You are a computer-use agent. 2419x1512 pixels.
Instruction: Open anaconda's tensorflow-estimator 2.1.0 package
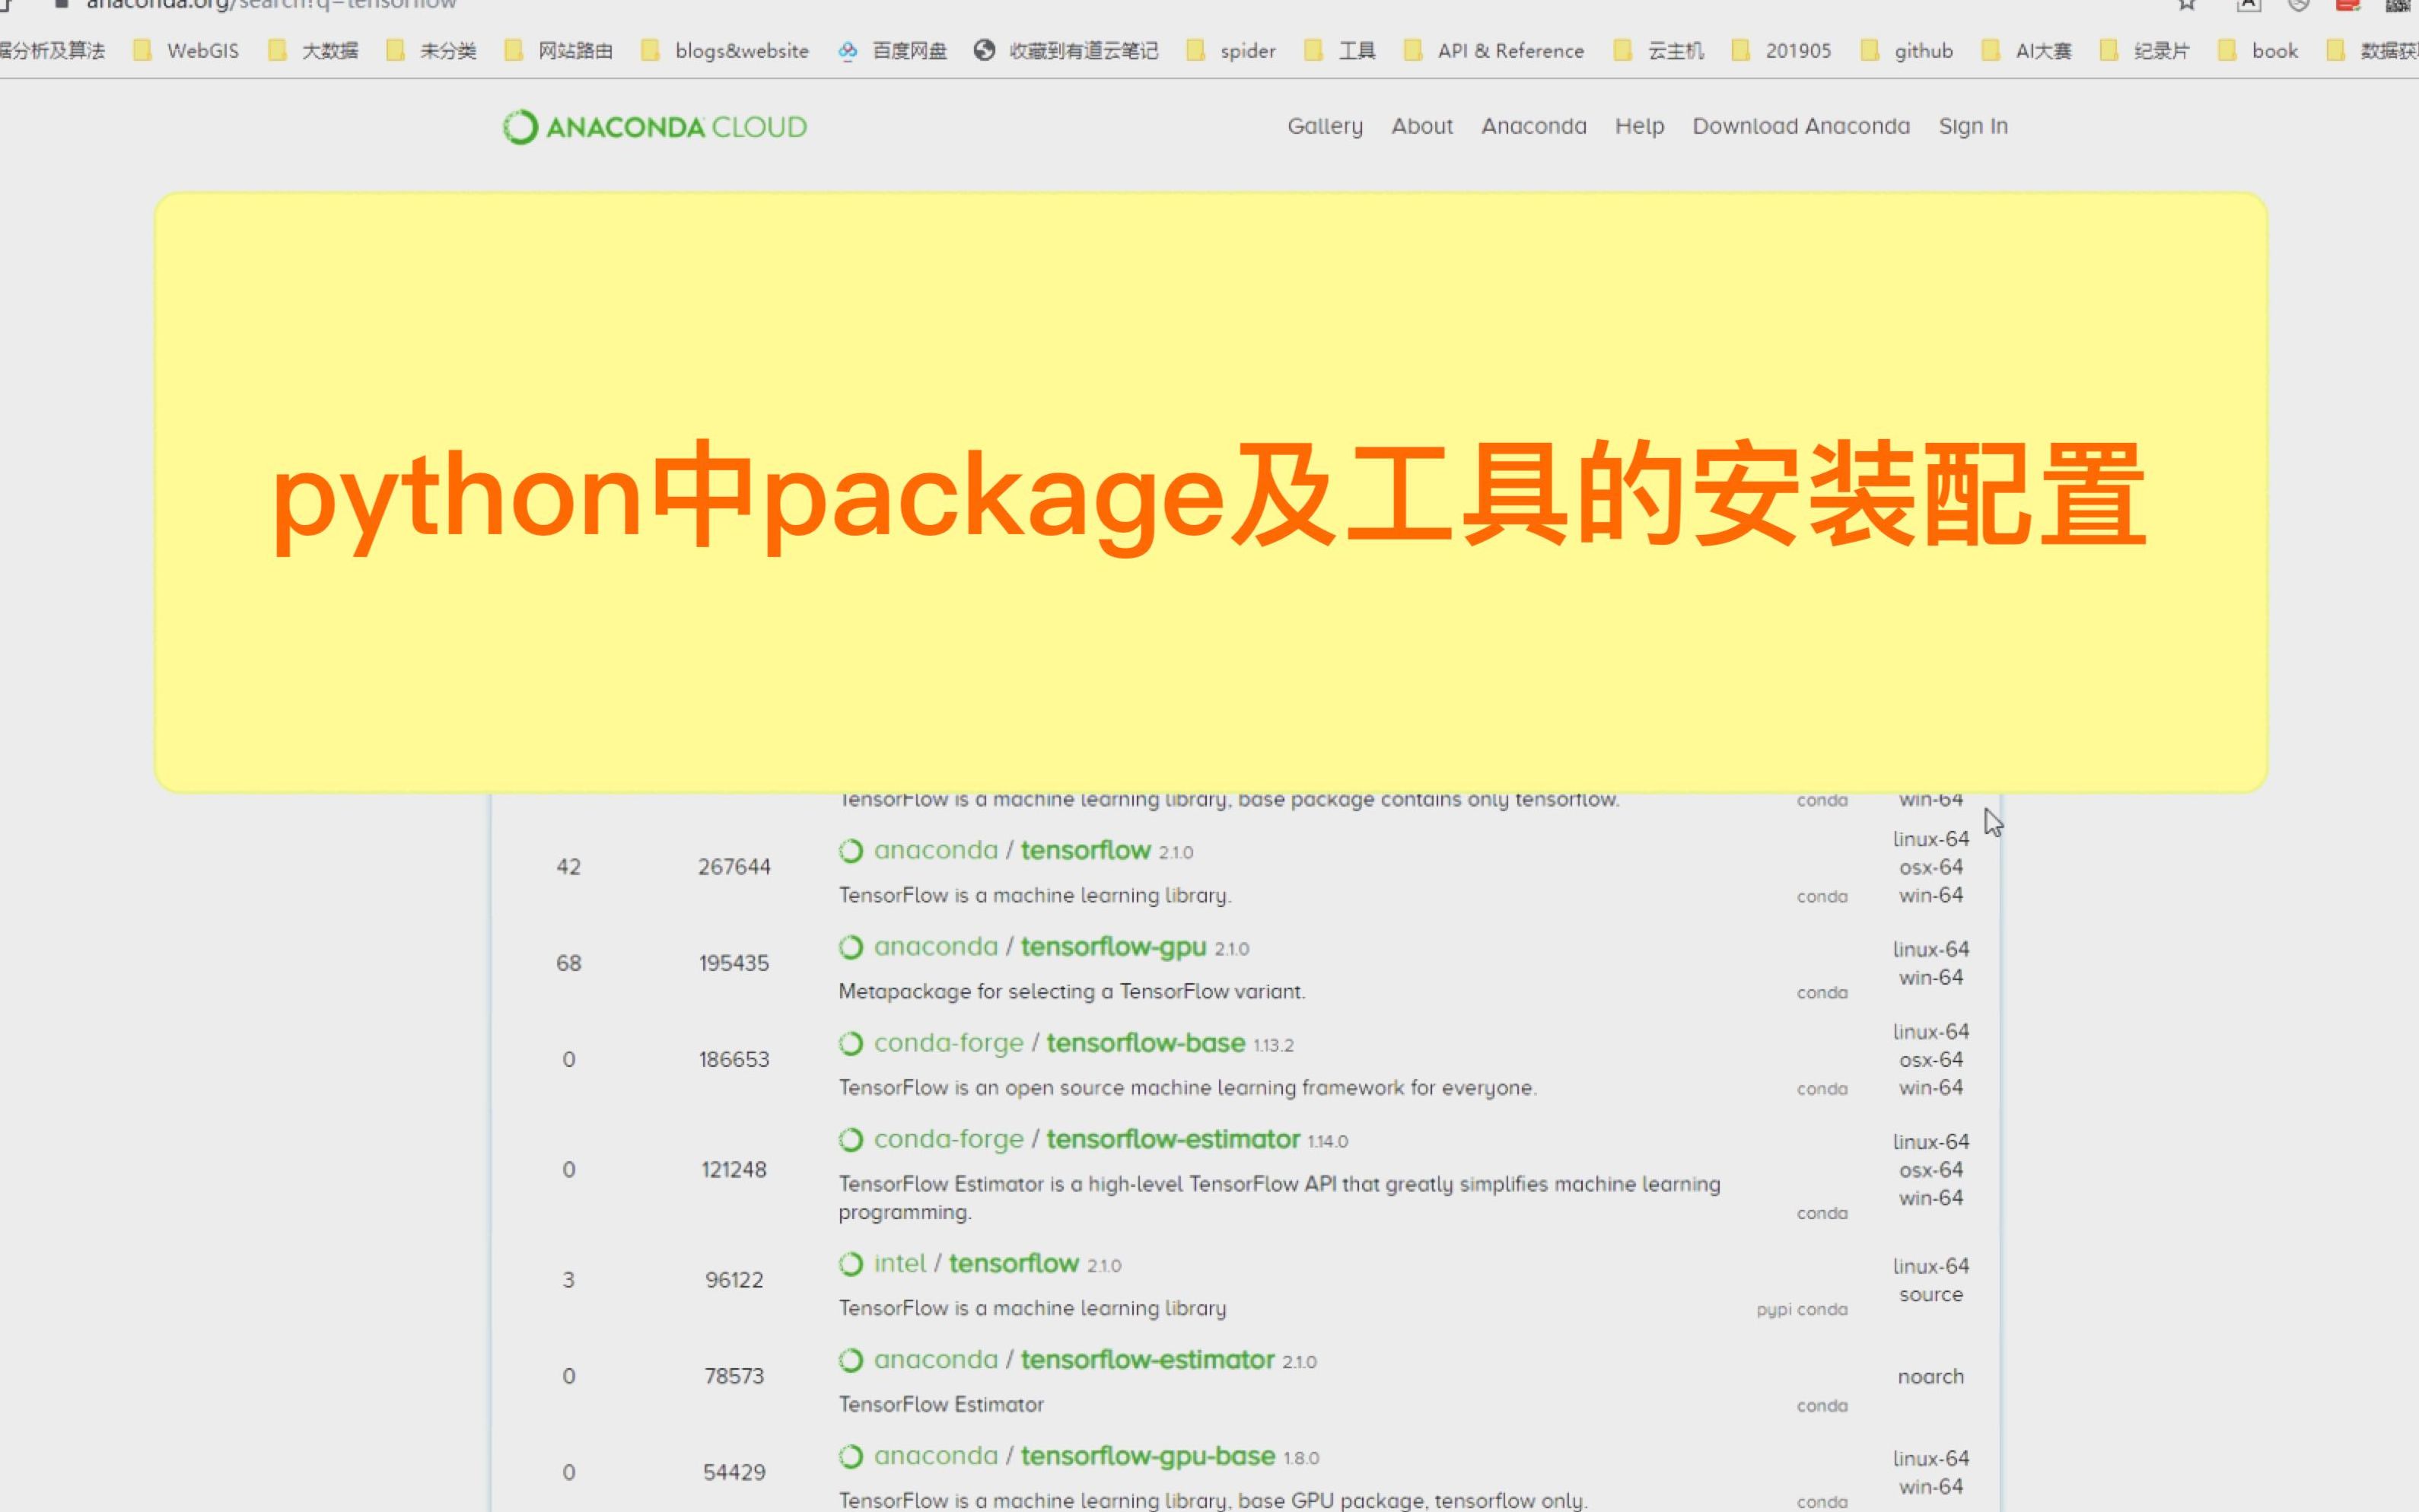[x=1147, y=1359]
